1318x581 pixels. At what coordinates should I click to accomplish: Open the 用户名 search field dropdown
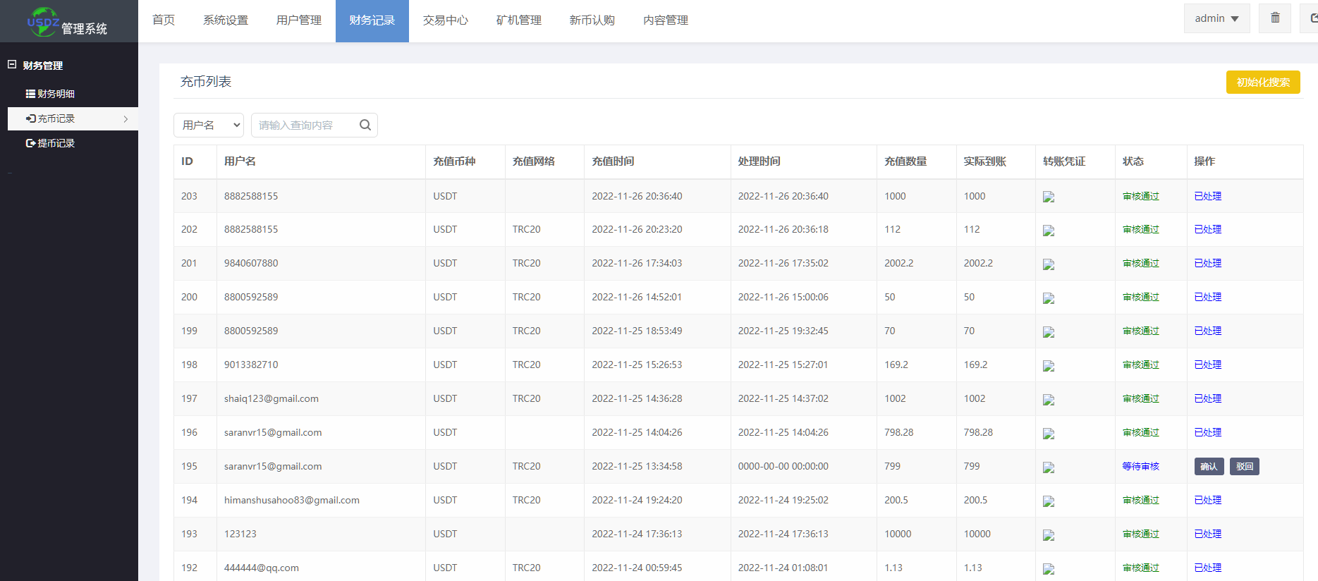(x=209, y=125)
